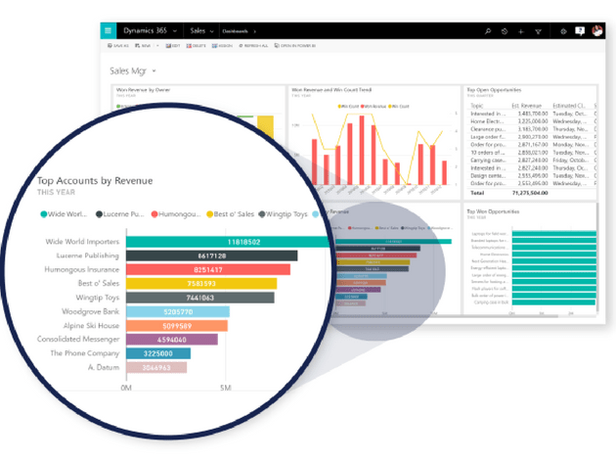
Task: Click the Top Open Opportunities tile title
Action: click(x=494, y=90)
